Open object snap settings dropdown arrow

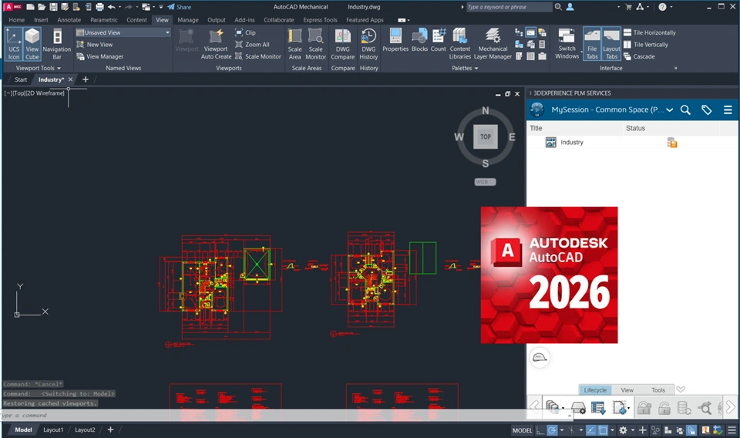tap(612, 430)
